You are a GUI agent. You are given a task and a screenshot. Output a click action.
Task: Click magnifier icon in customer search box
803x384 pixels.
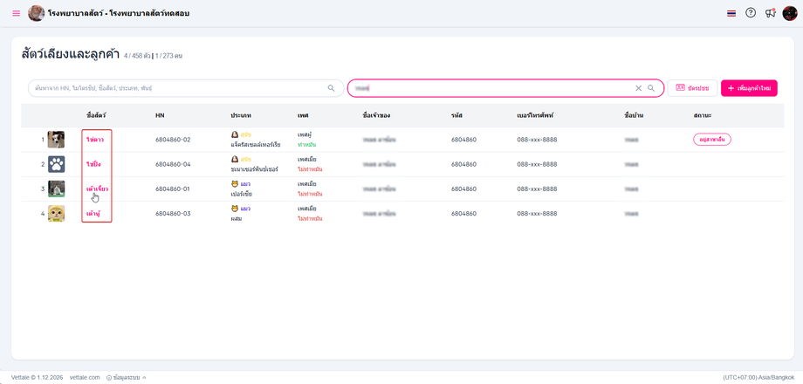[651, 88]
